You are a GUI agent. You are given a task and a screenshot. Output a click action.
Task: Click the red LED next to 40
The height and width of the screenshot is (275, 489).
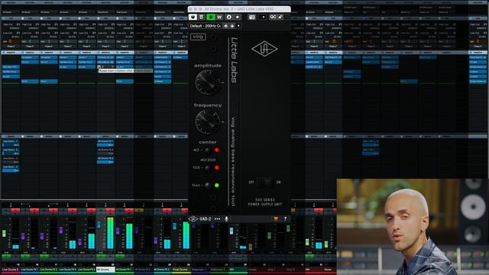217,150
